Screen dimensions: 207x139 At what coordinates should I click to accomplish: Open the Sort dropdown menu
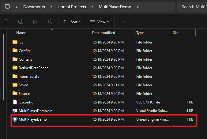point(72,22)
